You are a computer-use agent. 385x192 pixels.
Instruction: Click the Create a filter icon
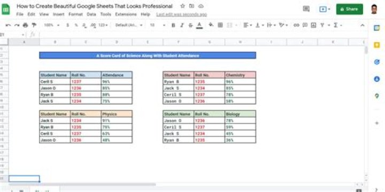point(322,25)
